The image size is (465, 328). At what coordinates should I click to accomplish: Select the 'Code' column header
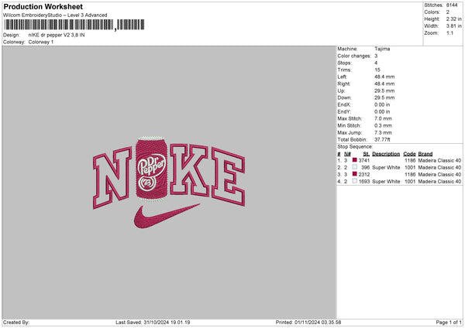pyautogui.click(x=409, y=154)
